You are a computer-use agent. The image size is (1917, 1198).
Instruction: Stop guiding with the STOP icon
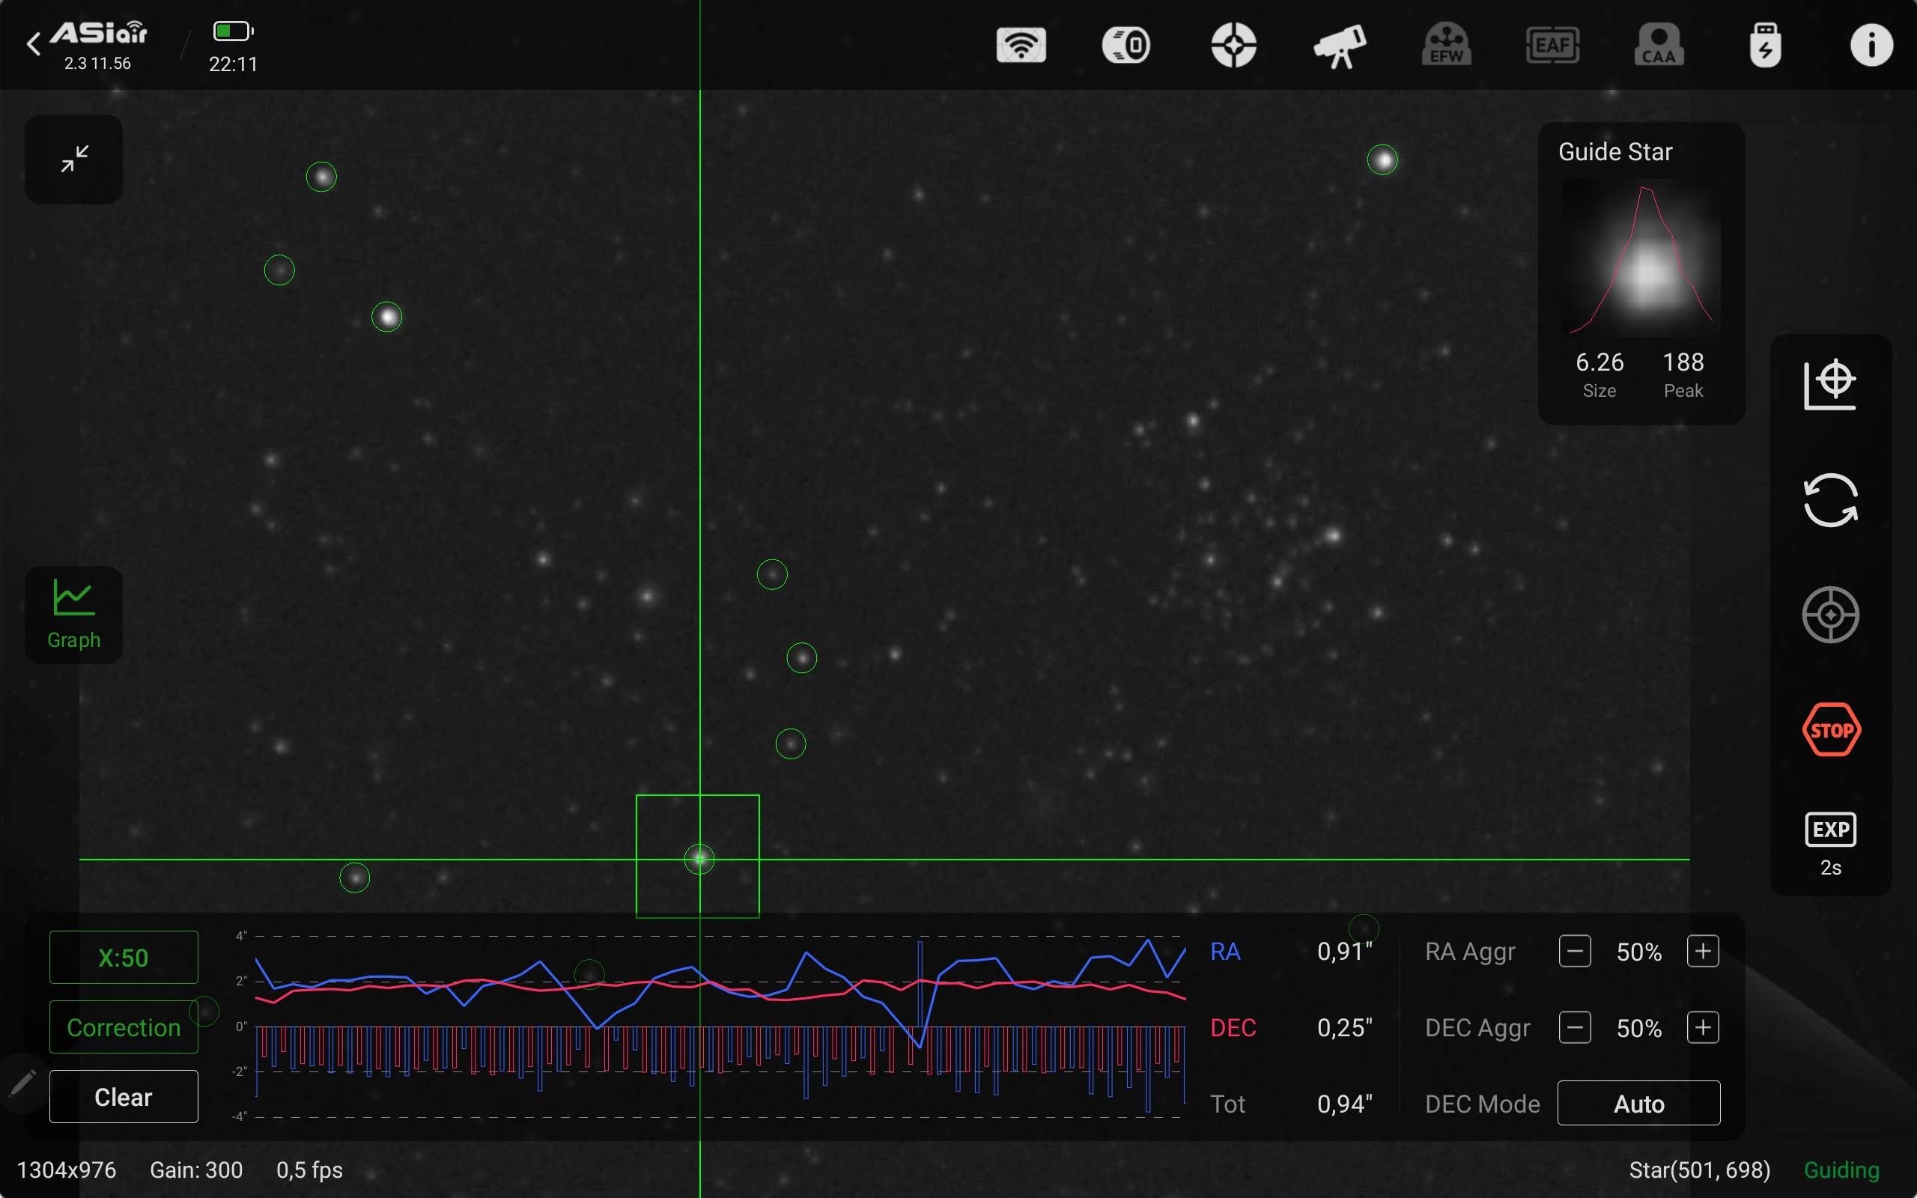[1832, 729]
